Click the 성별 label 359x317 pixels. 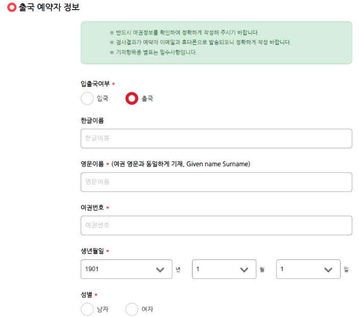[x=86, y=295]
